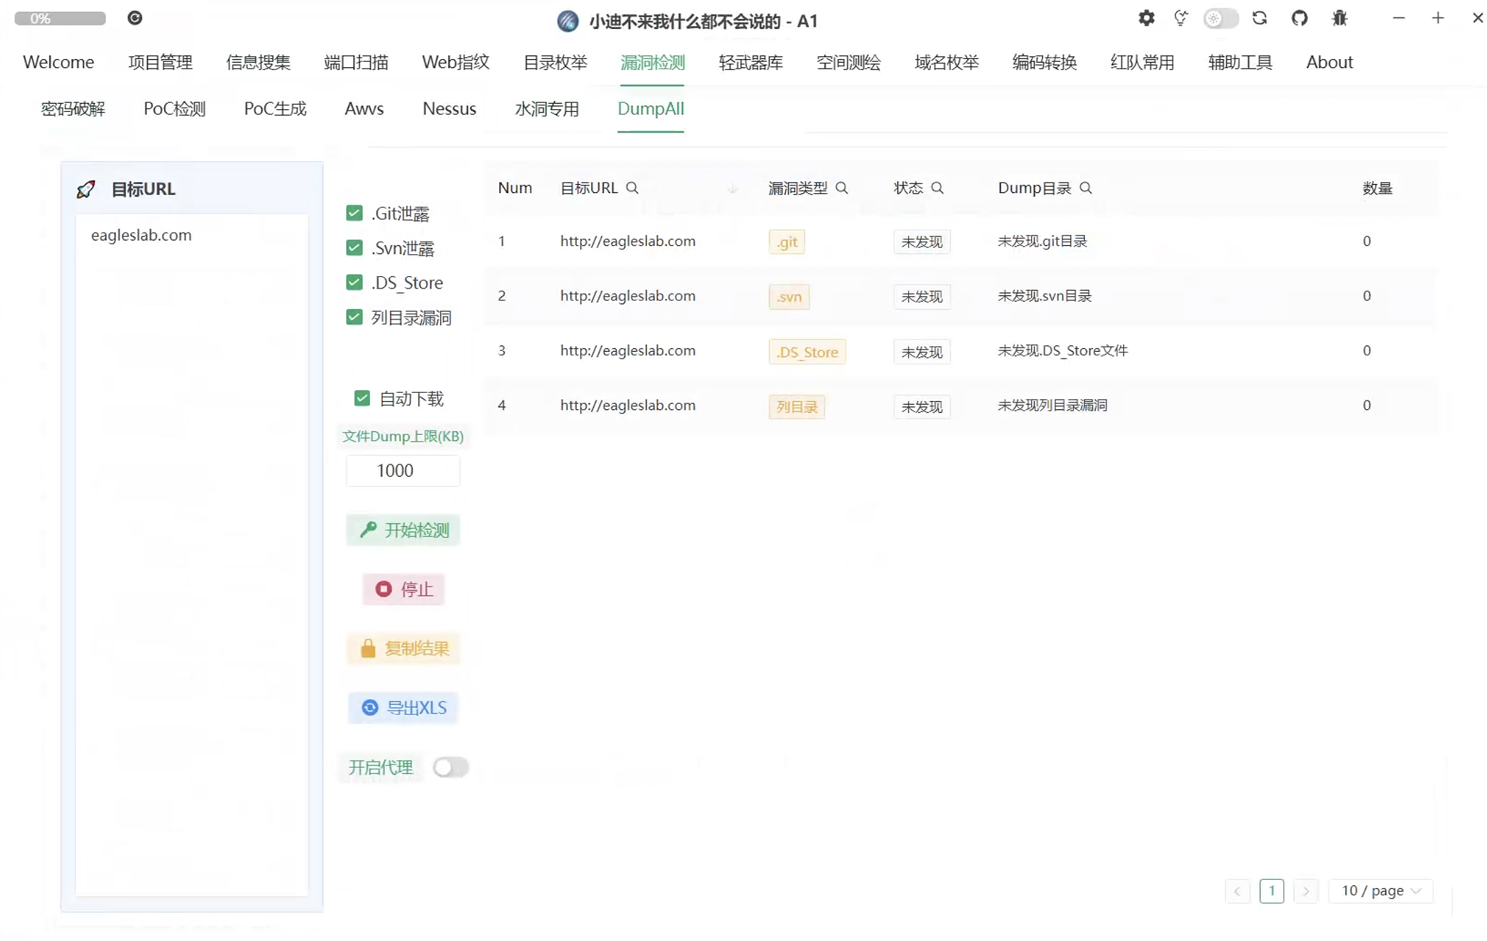Click the bug report icon
Viewport: 1487px width, 941px height.
(x=1339, y=19)
